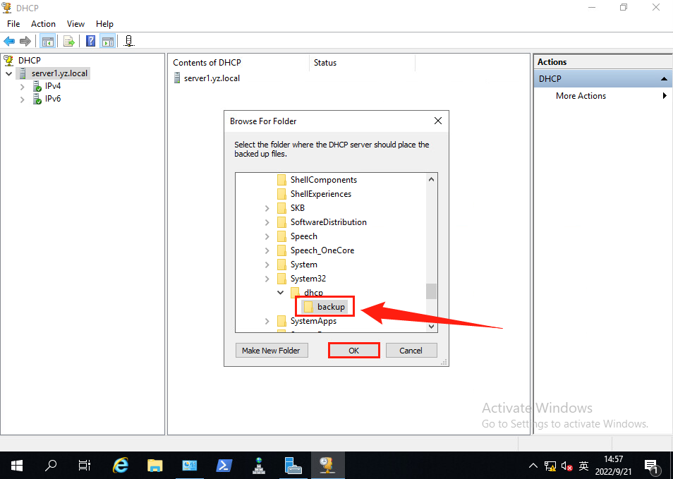Select the DHCP root node icon
673x479 pixels.
tap(8, 61)
